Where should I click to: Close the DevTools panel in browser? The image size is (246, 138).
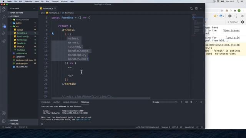[x=243, y=16]
